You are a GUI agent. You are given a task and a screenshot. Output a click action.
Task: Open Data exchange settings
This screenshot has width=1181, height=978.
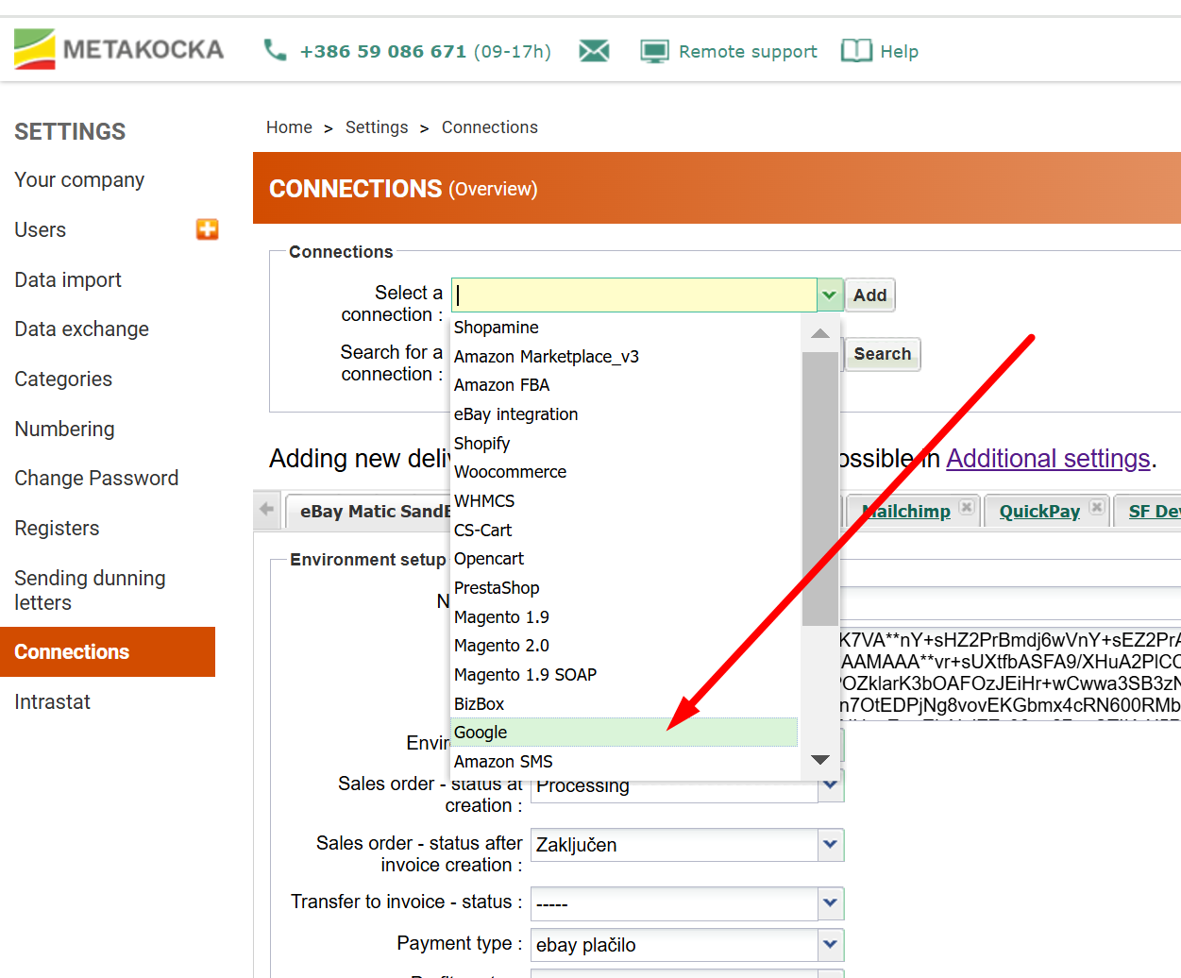tap(82, 329)
